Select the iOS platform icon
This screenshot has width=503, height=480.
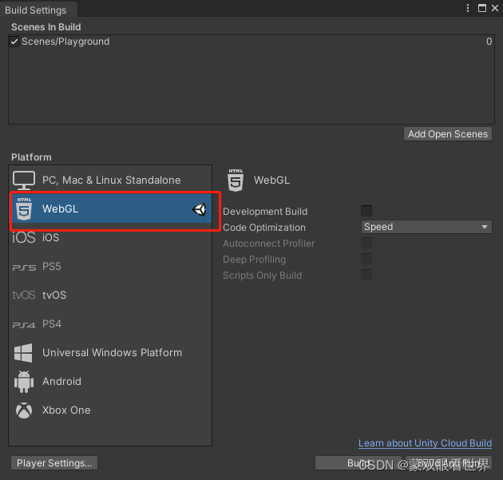tap(24, 238)
